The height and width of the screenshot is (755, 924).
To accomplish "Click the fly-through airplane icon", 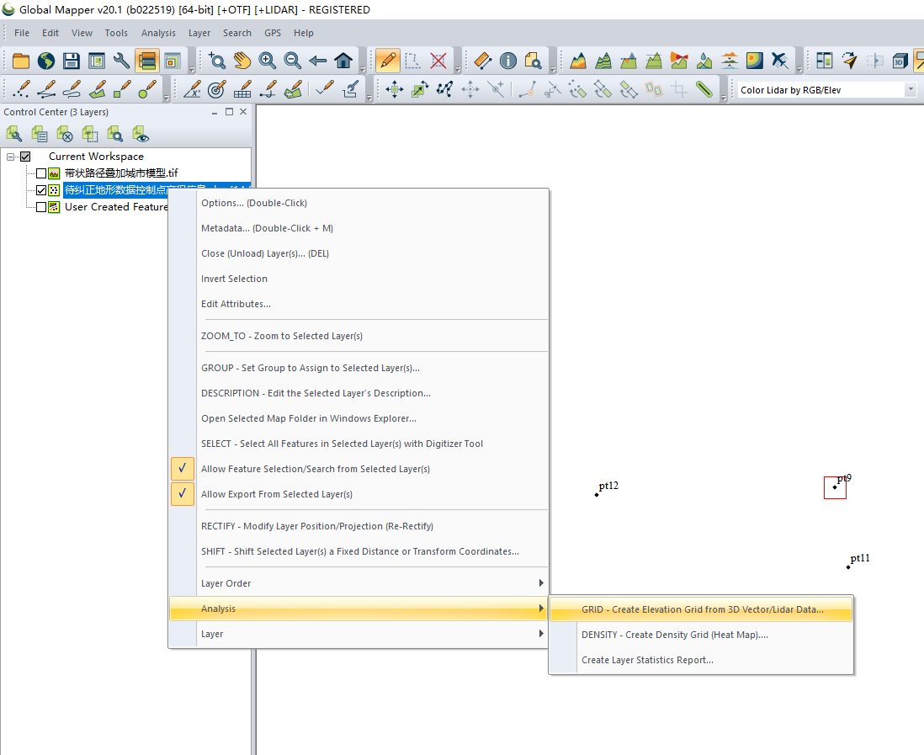I will (779, 61).
